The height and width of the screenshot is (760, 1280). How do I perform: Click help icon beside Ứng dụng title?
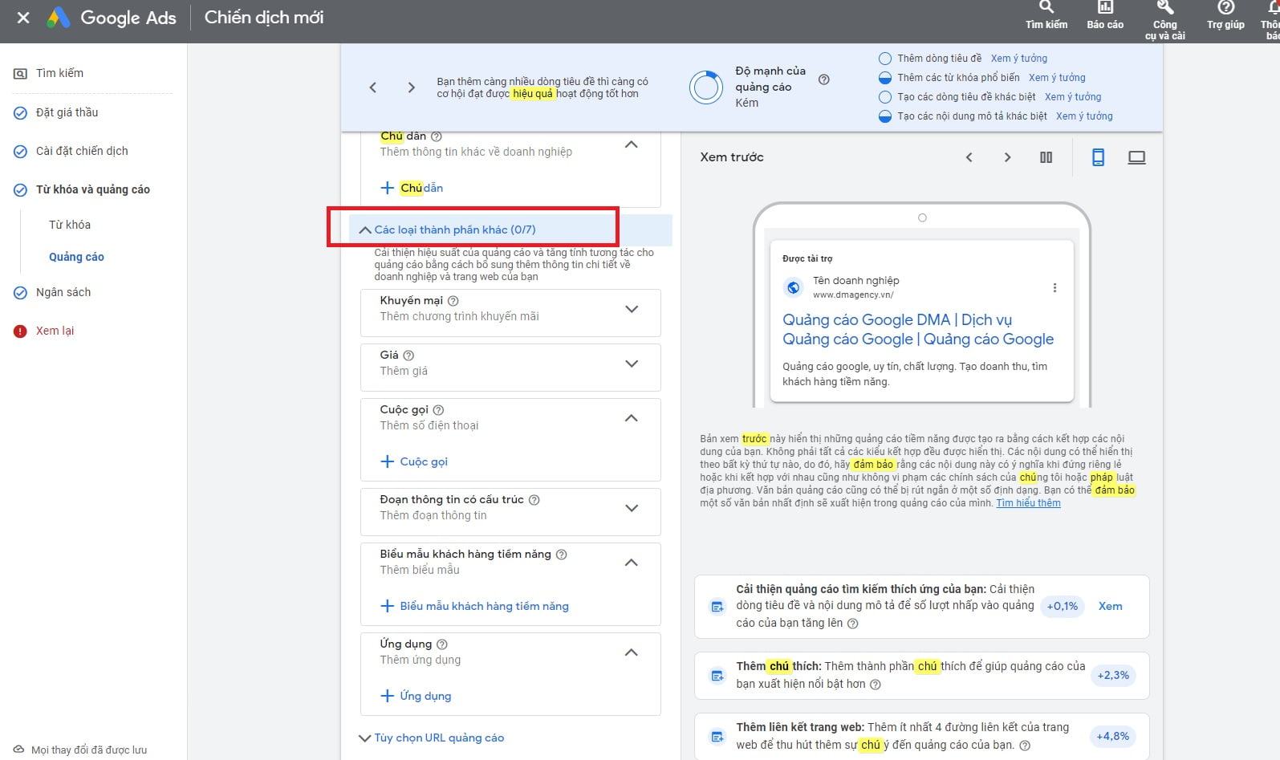click(x=442, y=644)
